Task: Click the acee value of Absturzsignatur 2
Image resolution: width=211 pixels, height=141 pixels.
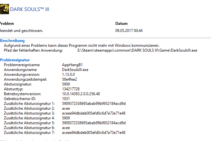Action: 66,109
